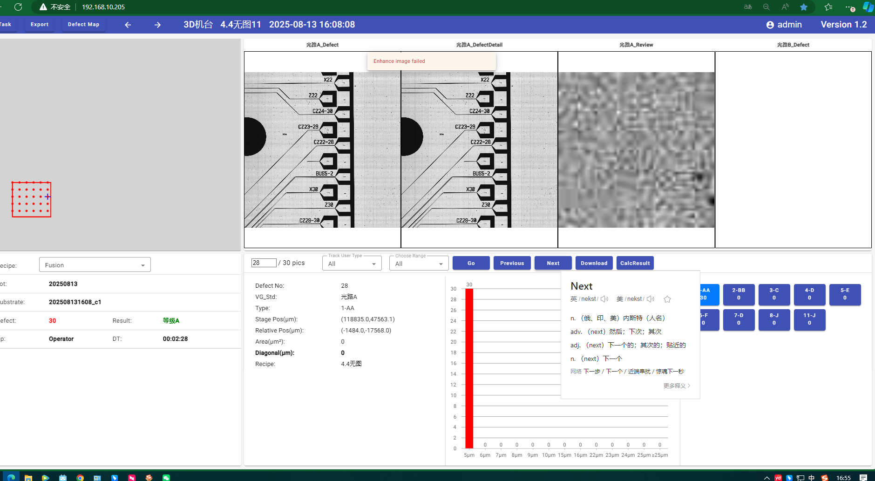
Task: Click the translate page icon in address bar
Action: pos(748,7)
